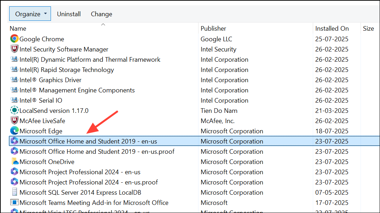This screenshot has width=380, height=213.
Task: Select Office Home and Student 2019 en-us.proof name
Action: [x=97, y=151]
